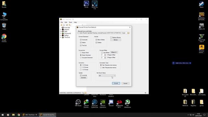
Task: Click the Convert button
Action: point(116,83)
